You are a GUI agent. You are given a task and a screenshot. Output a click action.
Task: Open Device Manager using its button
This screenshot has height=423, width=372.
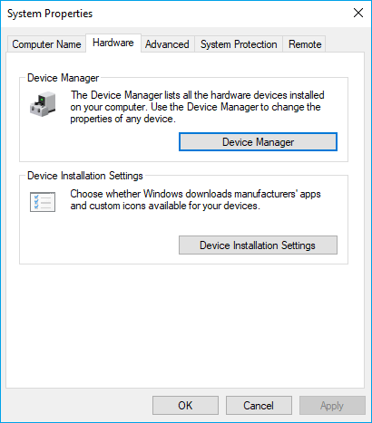click(x=258, y=142)
